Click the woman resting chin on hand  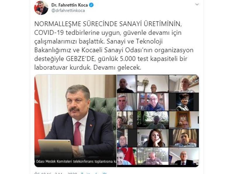pos(153,138)
